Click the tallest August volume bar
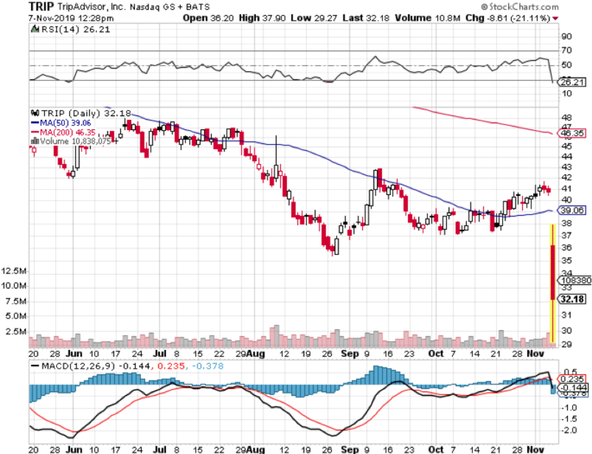 click(277, 336)
